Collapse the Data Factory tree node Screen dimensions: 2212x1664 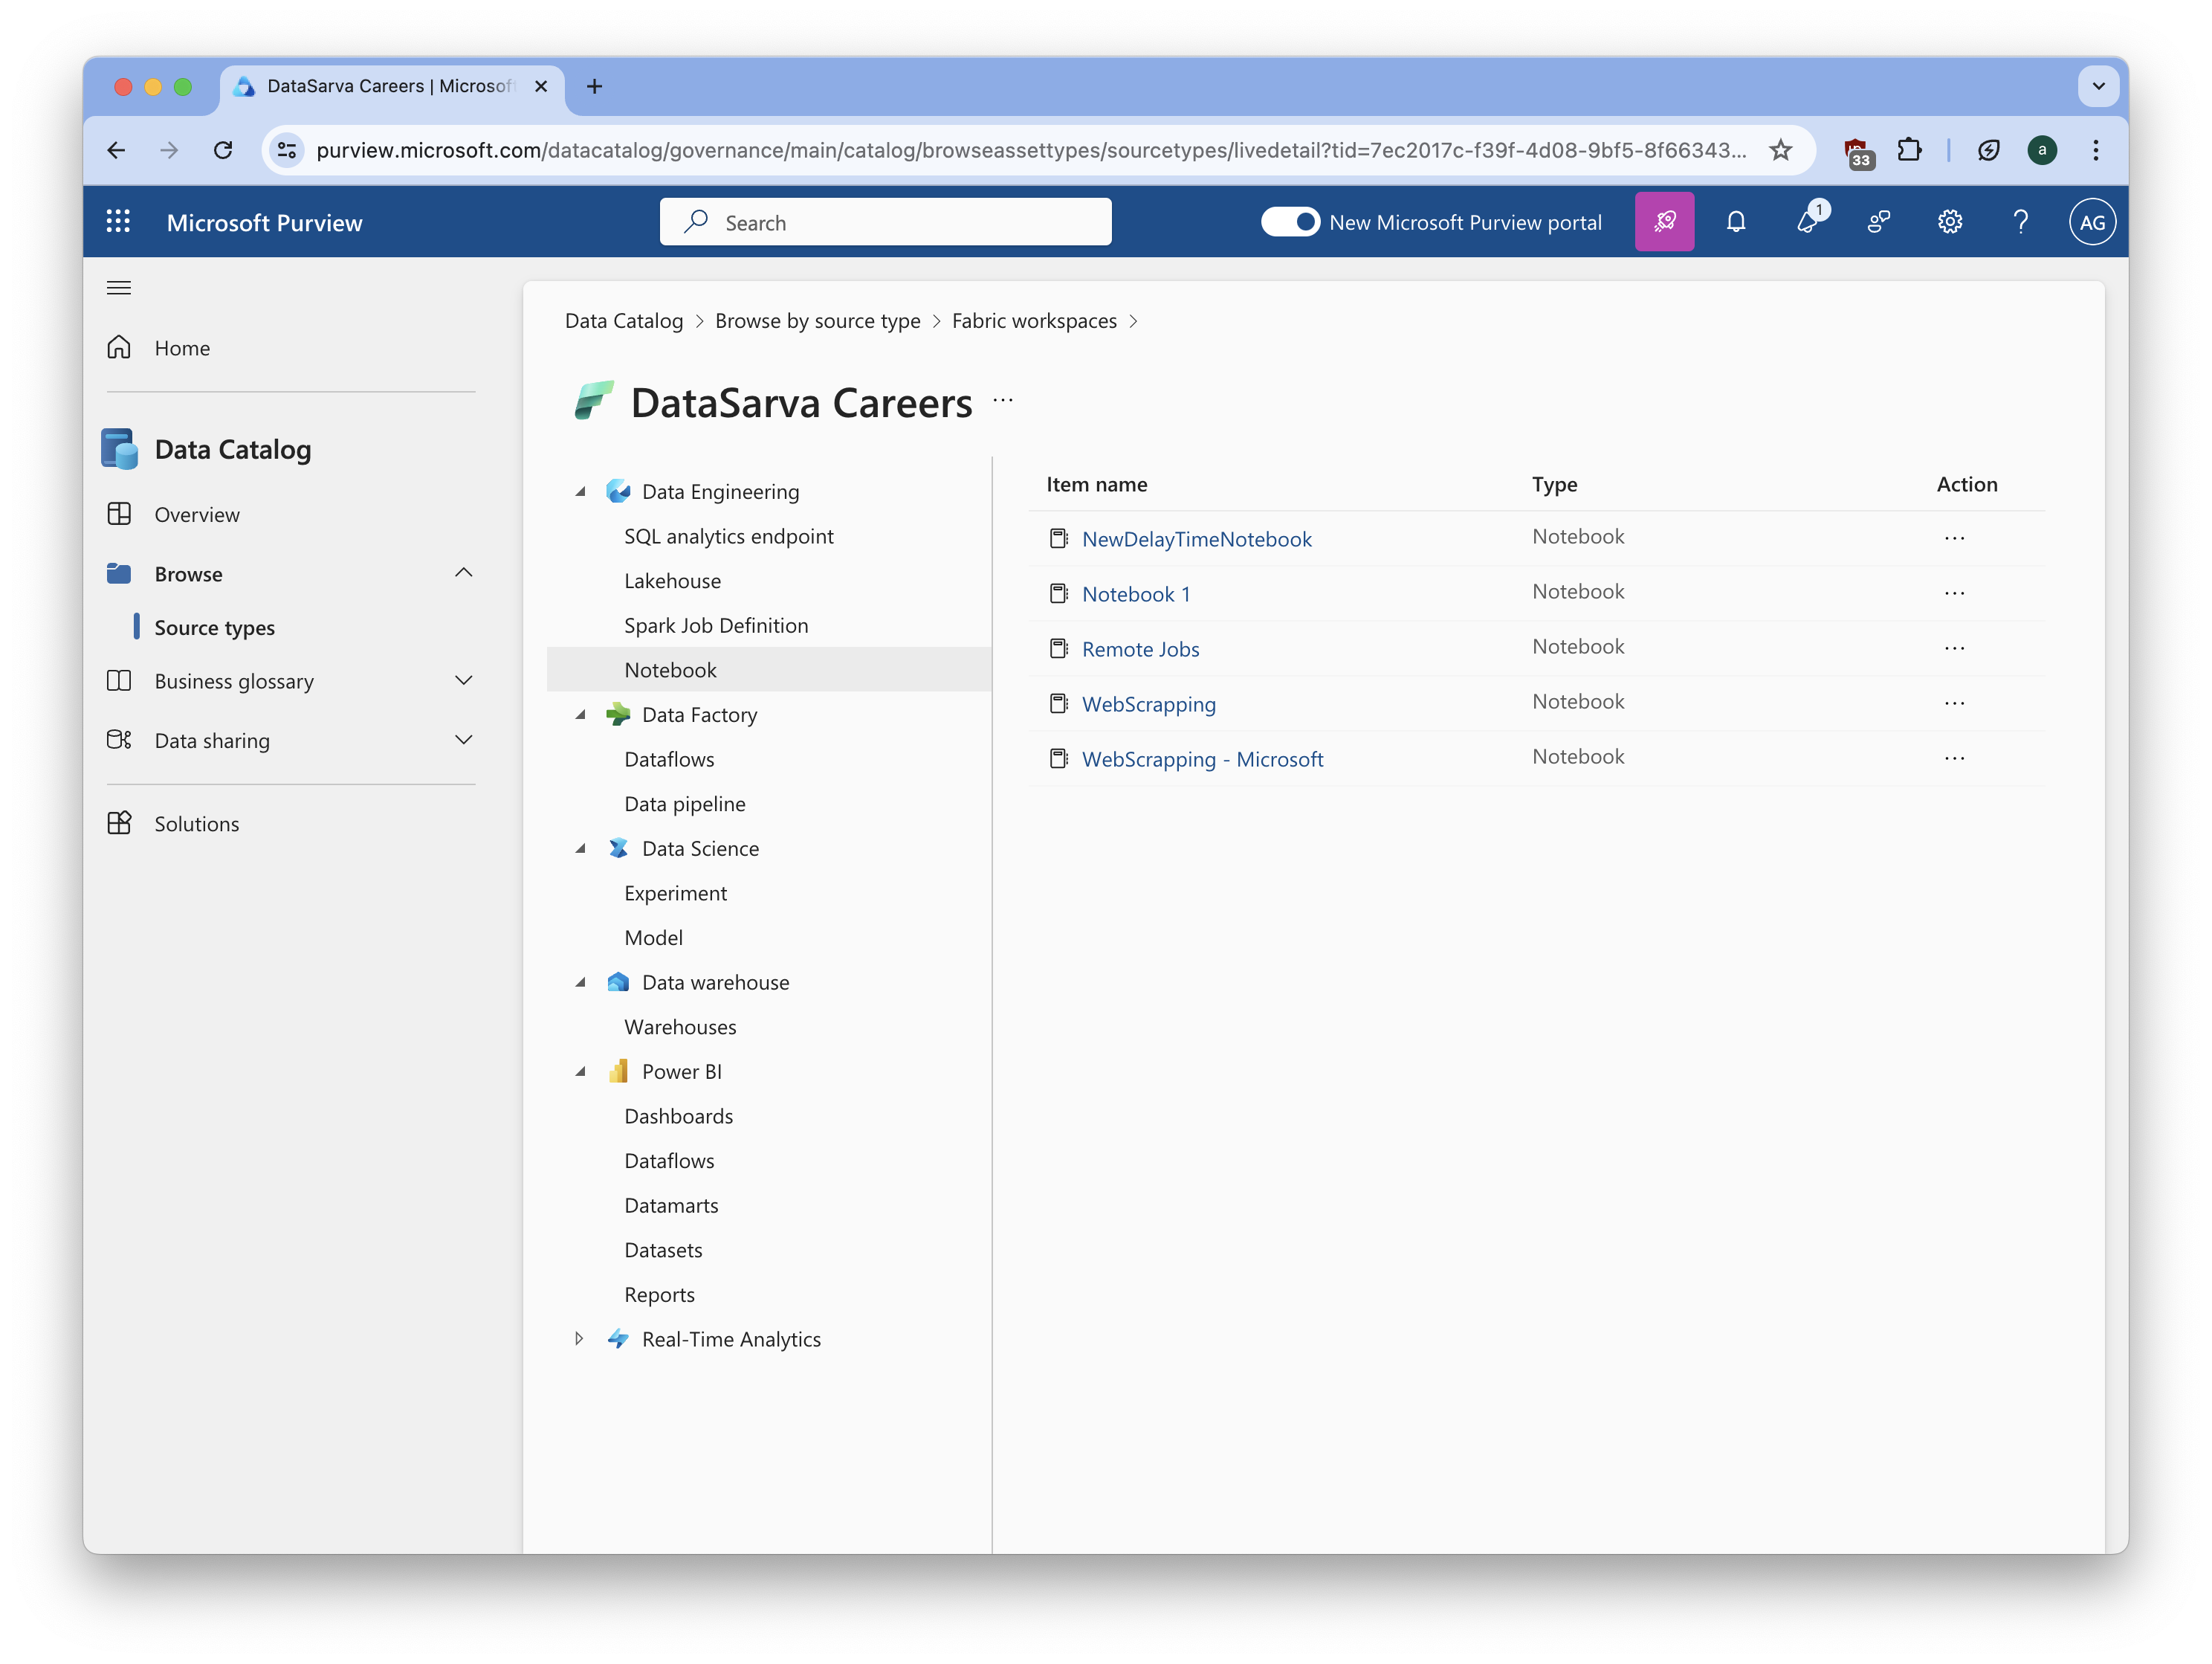(580, 715)
